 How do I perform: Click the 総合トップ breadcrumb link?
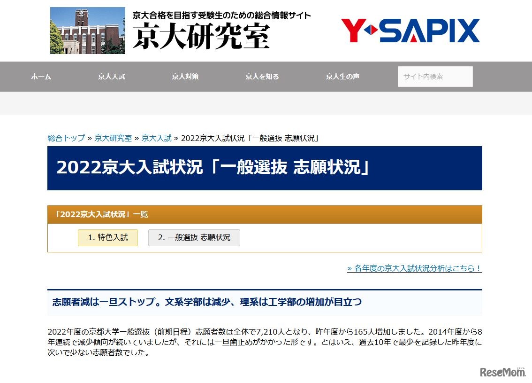click(65, 139)
